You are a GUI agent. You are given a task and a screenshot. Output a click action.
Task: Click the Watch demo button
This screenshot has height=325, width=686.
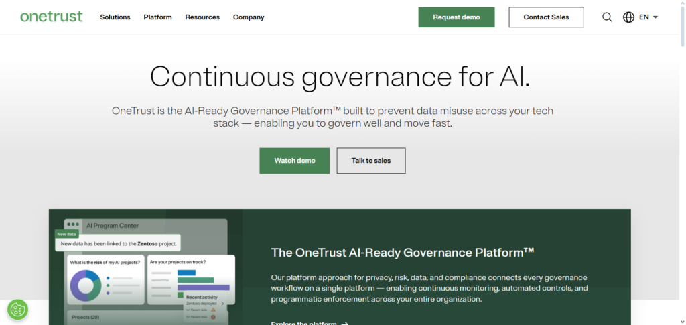pyautogui.click(x=295, y=161)
